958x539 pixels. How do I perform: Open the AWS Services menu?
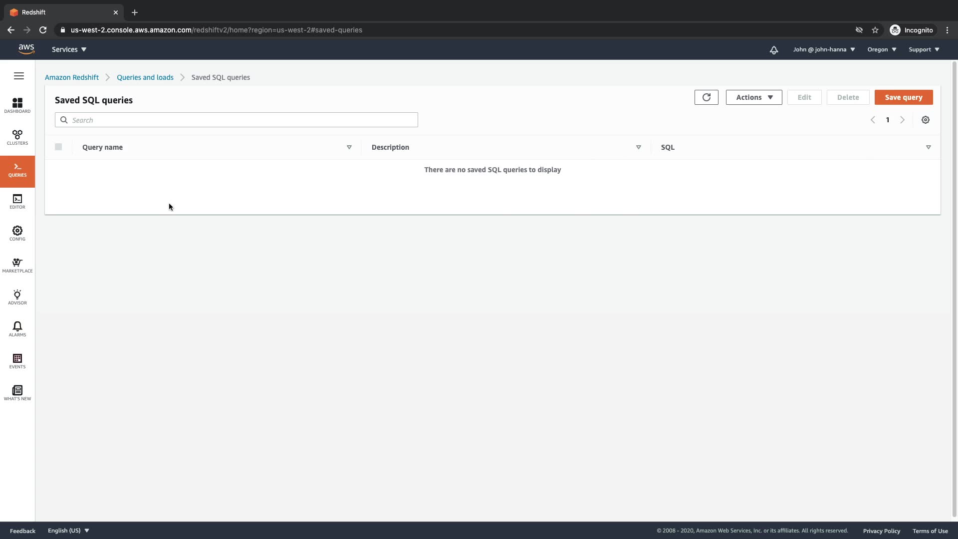pos(69,49)
